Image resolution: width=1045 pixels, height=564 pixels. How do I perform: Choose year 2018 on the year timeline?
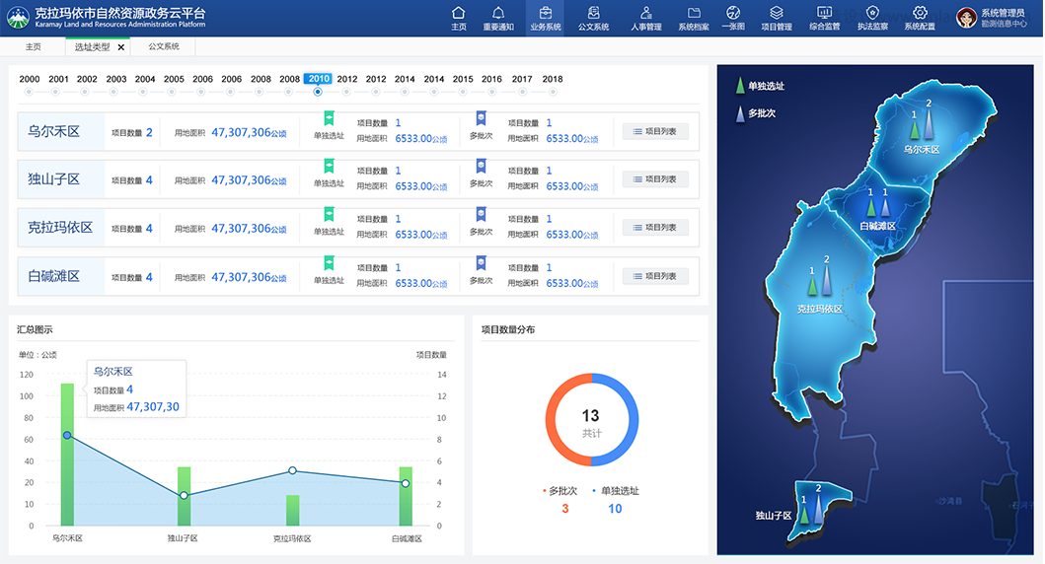click(x=552, y=92)
